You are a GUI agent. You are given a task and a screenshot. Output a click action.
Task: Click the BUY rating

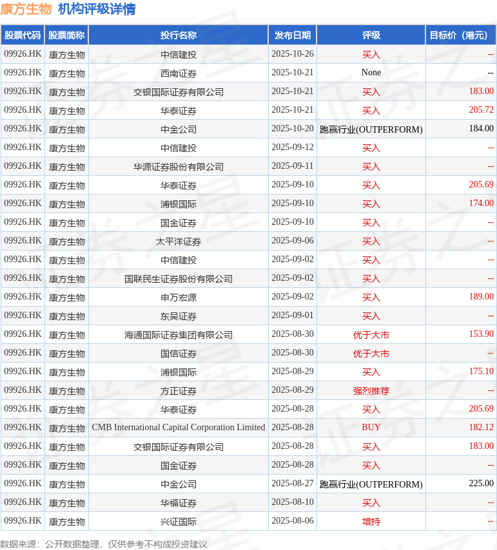pyautogui.click(x=371, y=427)
